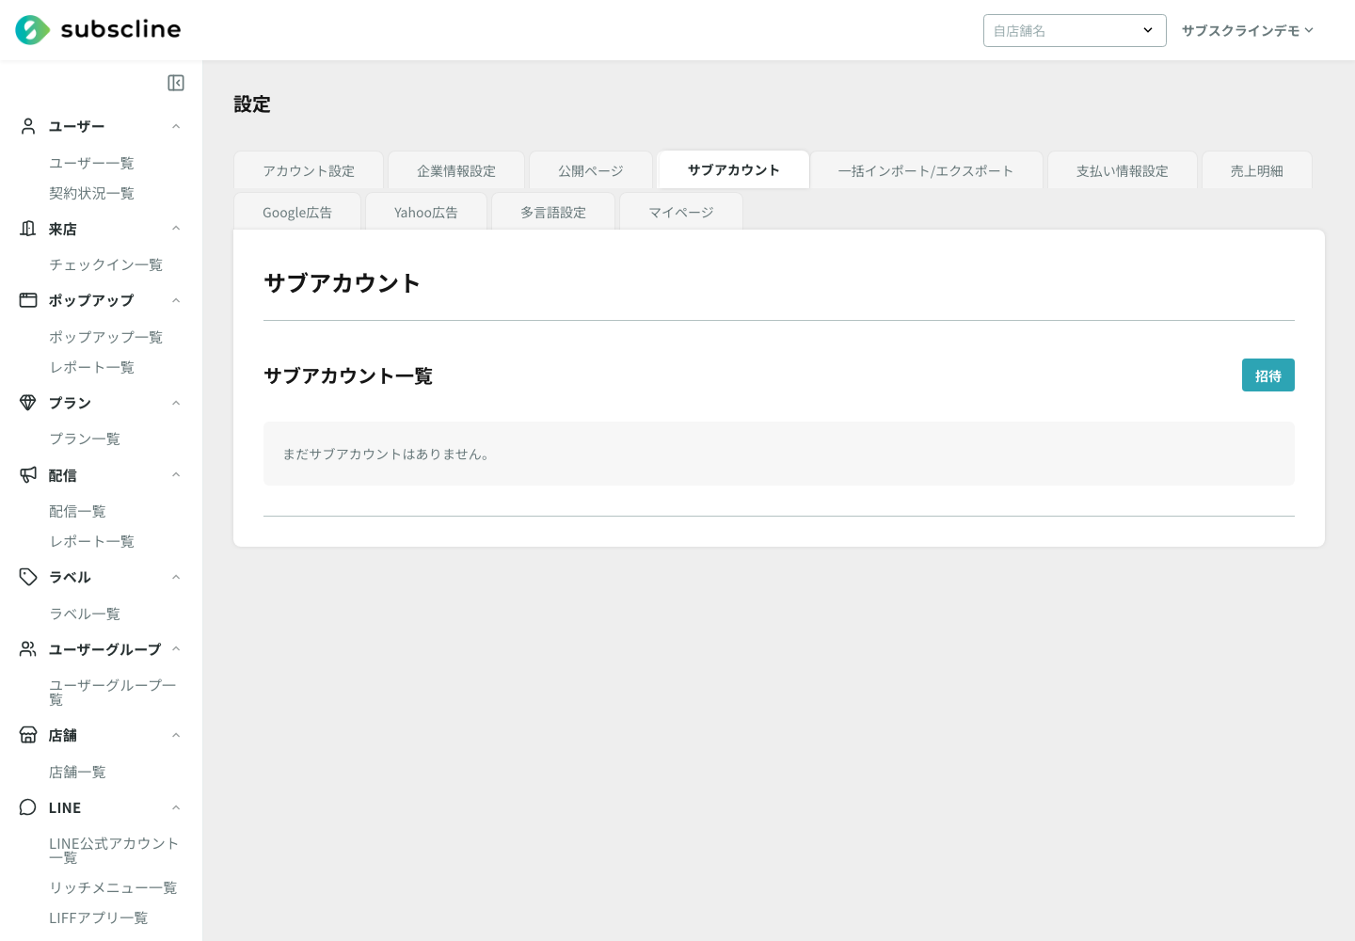
Task: Open the マイページ tab
Action: pos(681,212)
